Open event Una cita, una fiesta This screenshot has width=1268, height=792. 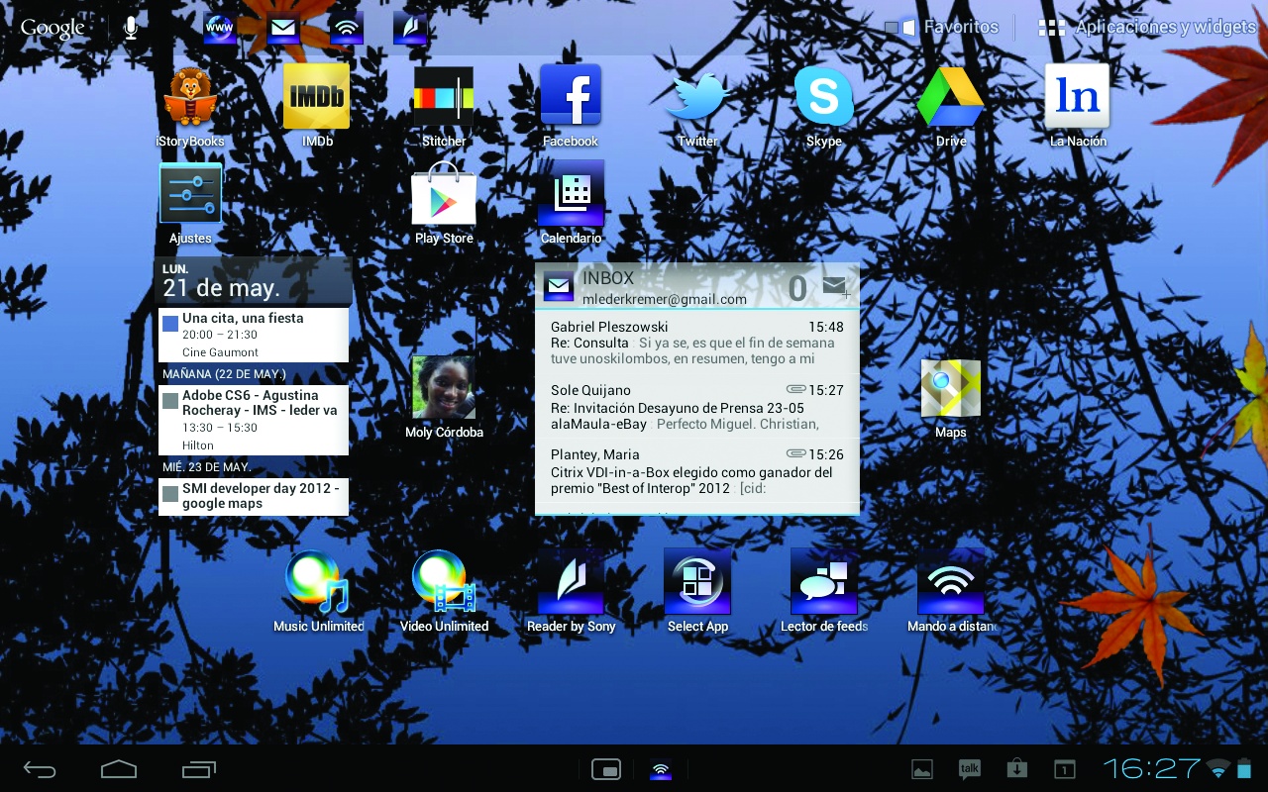coord(254,335)
